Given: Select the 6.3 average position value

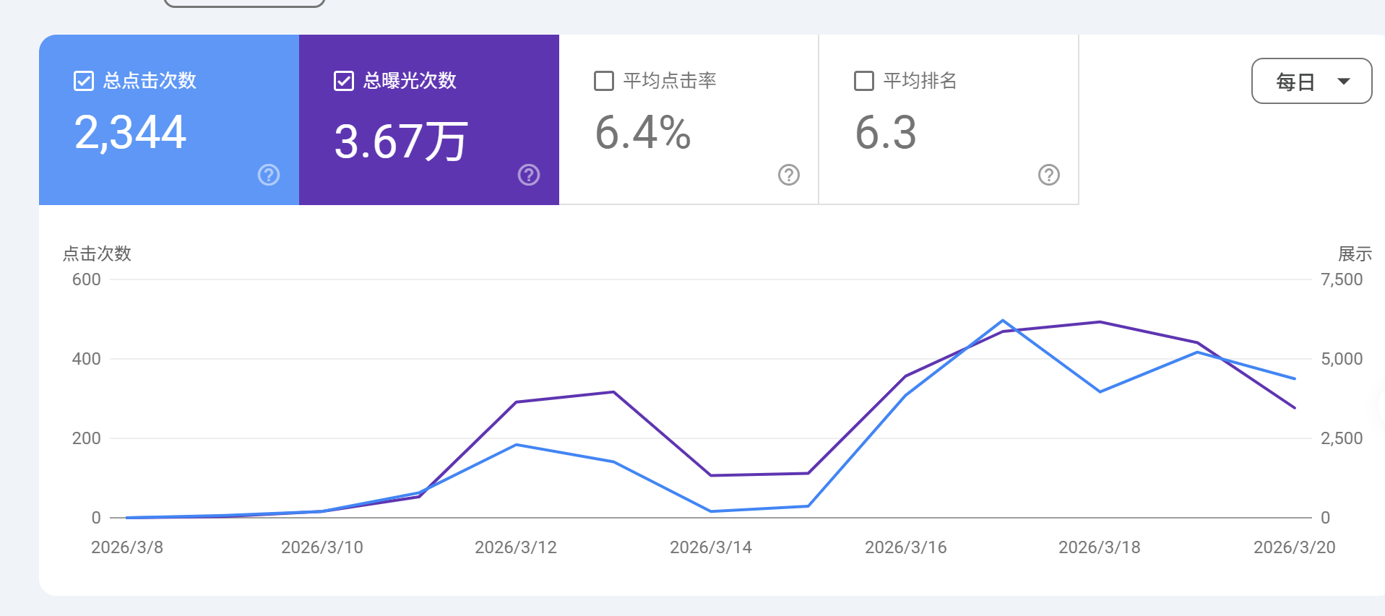Looking at the screenshot, I should click(886, 133).
